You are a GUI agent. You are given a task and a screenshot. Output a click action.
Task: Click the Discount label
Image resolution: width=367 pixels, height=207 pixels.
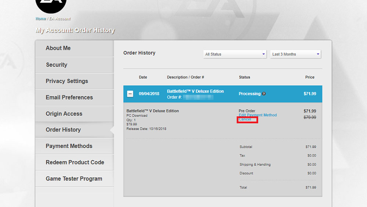246,173
